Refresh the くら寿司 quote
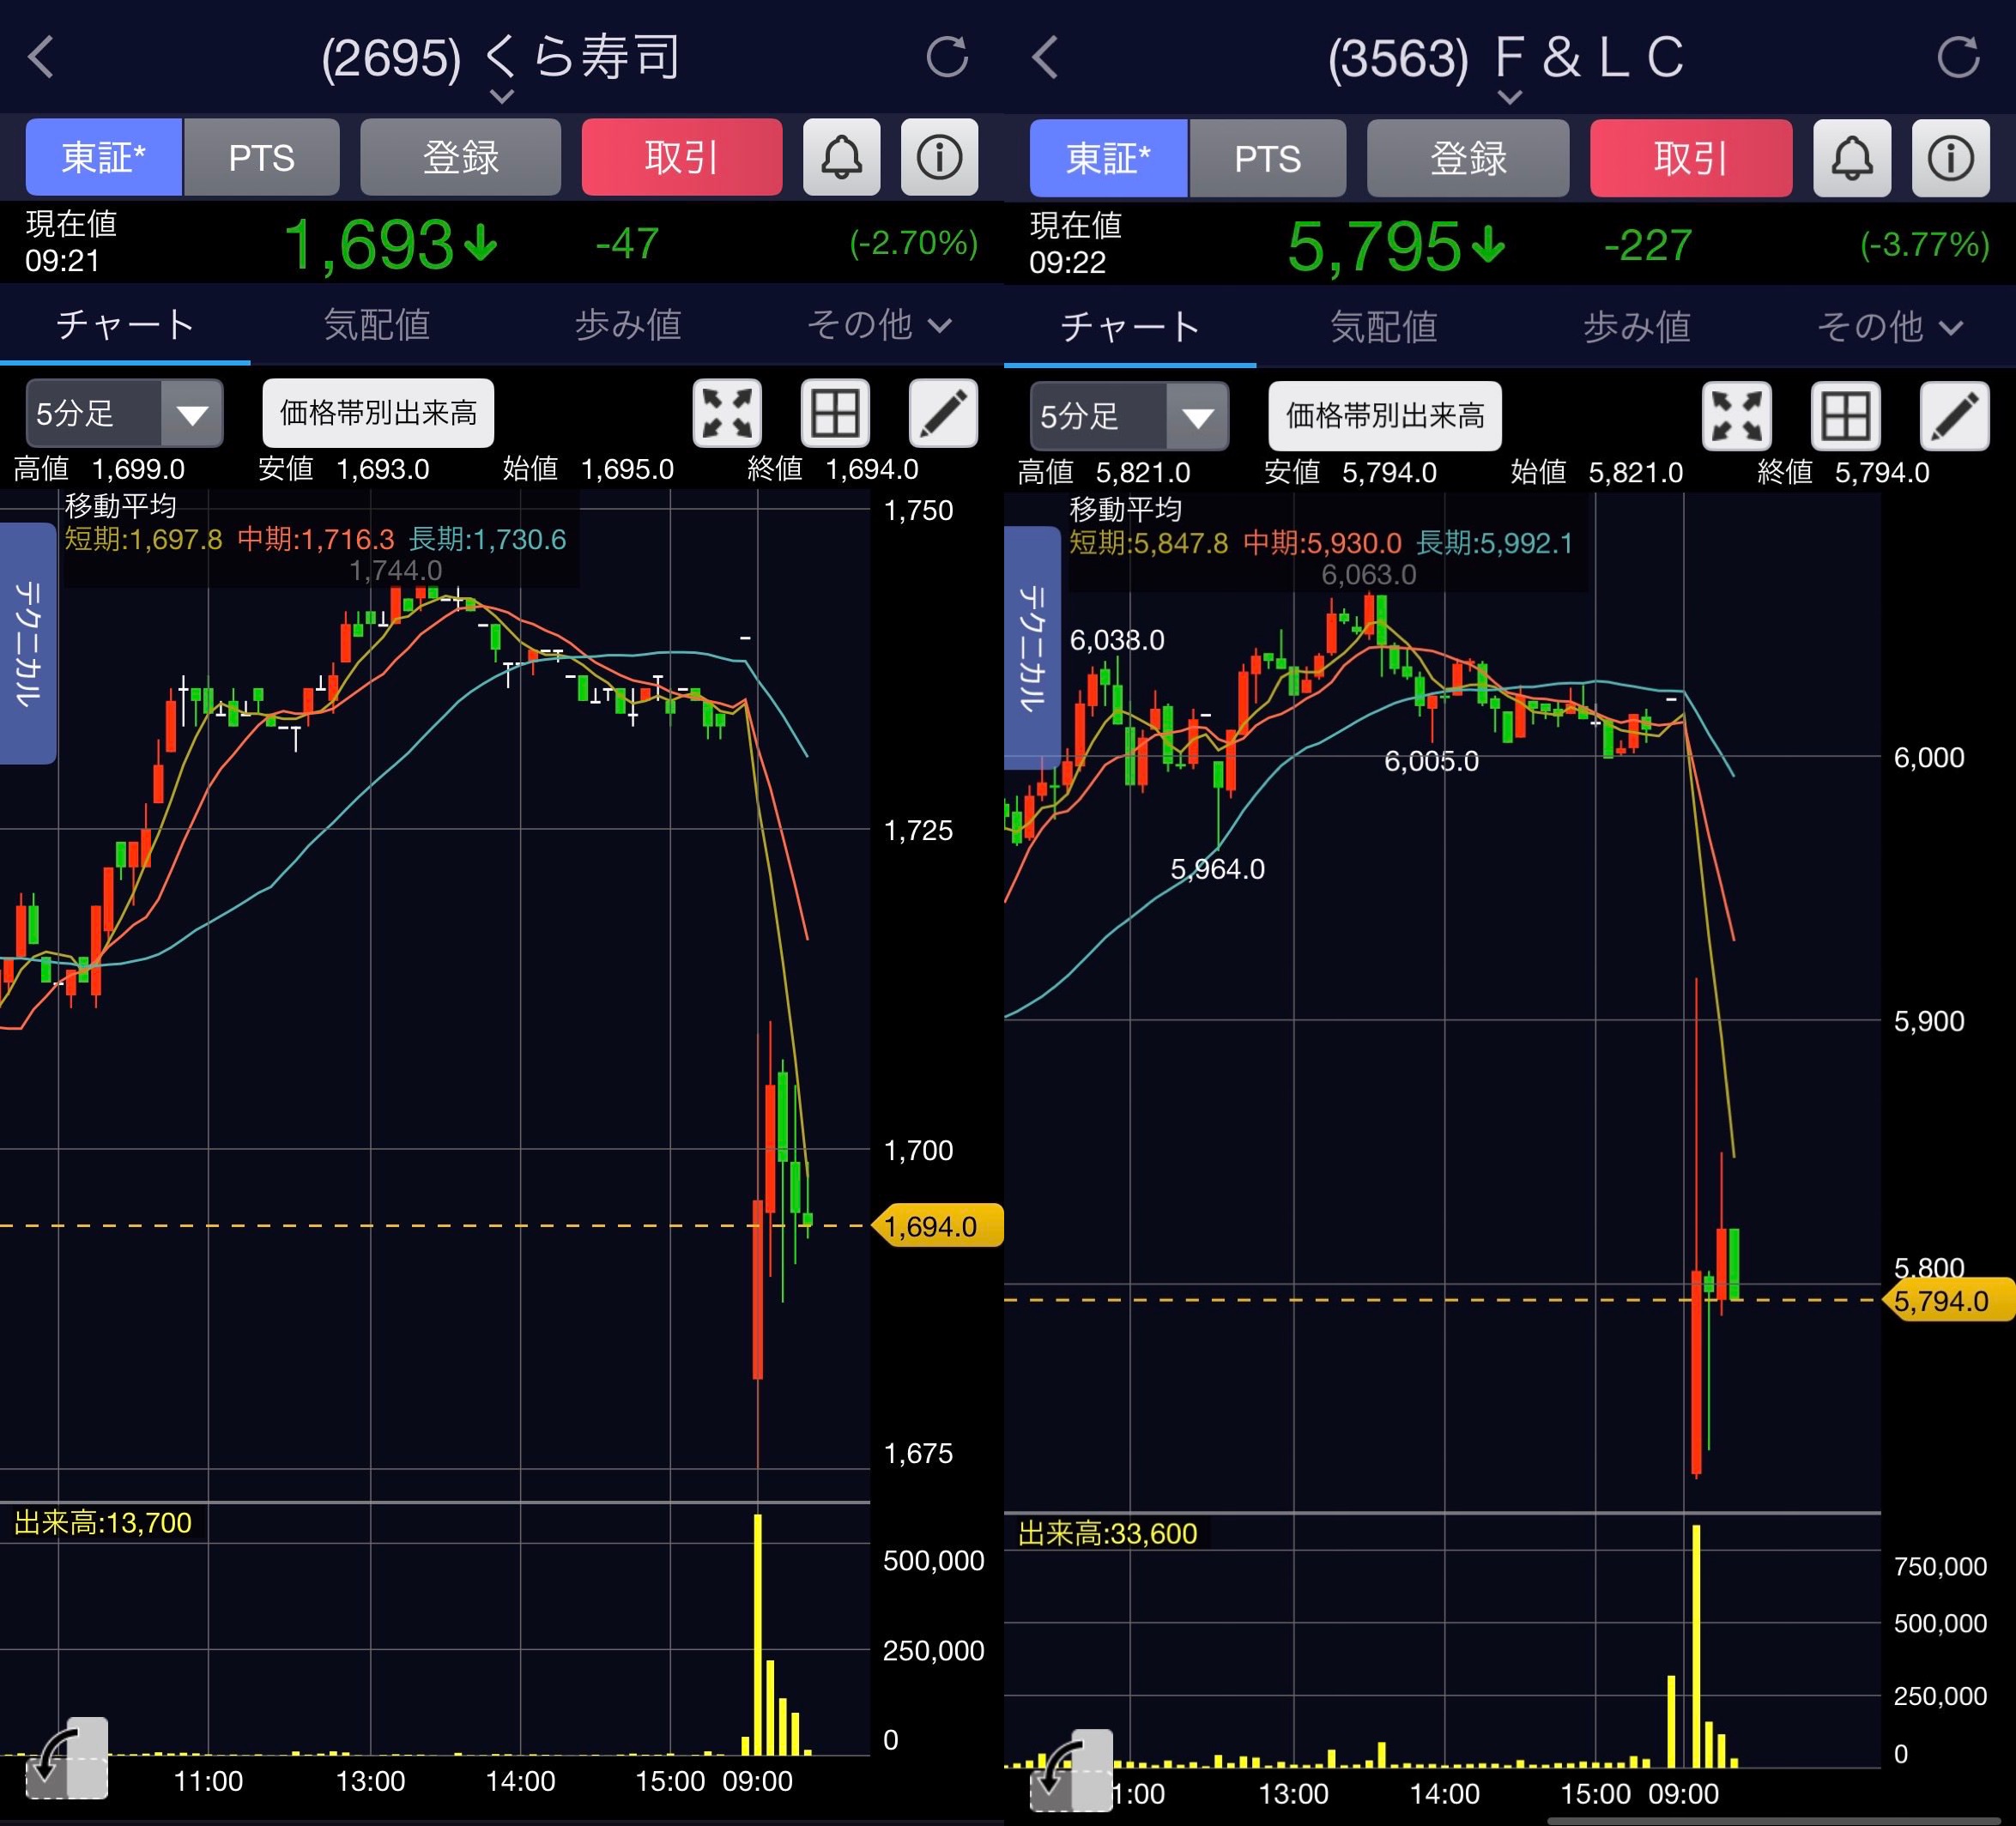 click(946, 57)
